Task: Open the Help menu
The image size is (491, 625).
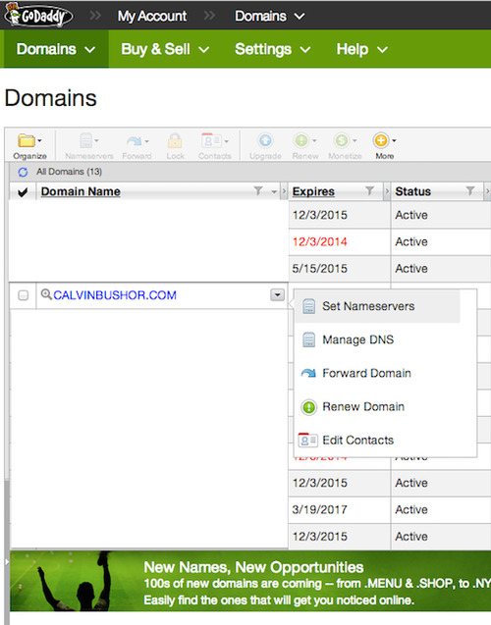Action: (361, 49)
